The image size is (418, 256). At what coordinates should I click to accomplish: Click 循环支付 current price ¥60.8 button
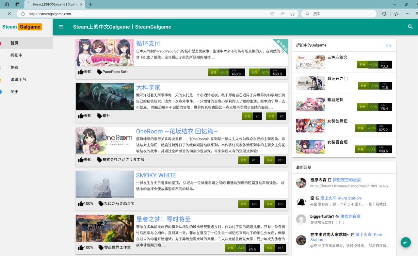267,72
